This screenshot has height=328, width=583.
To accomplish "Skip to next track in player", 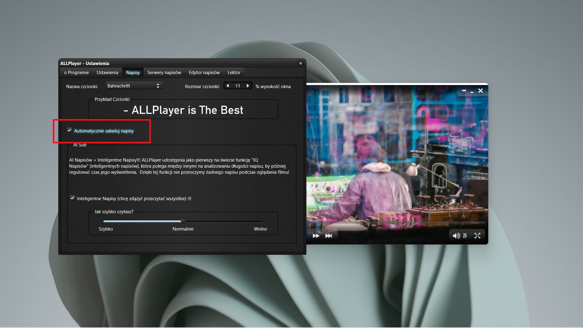I will [x=329, y=236].
